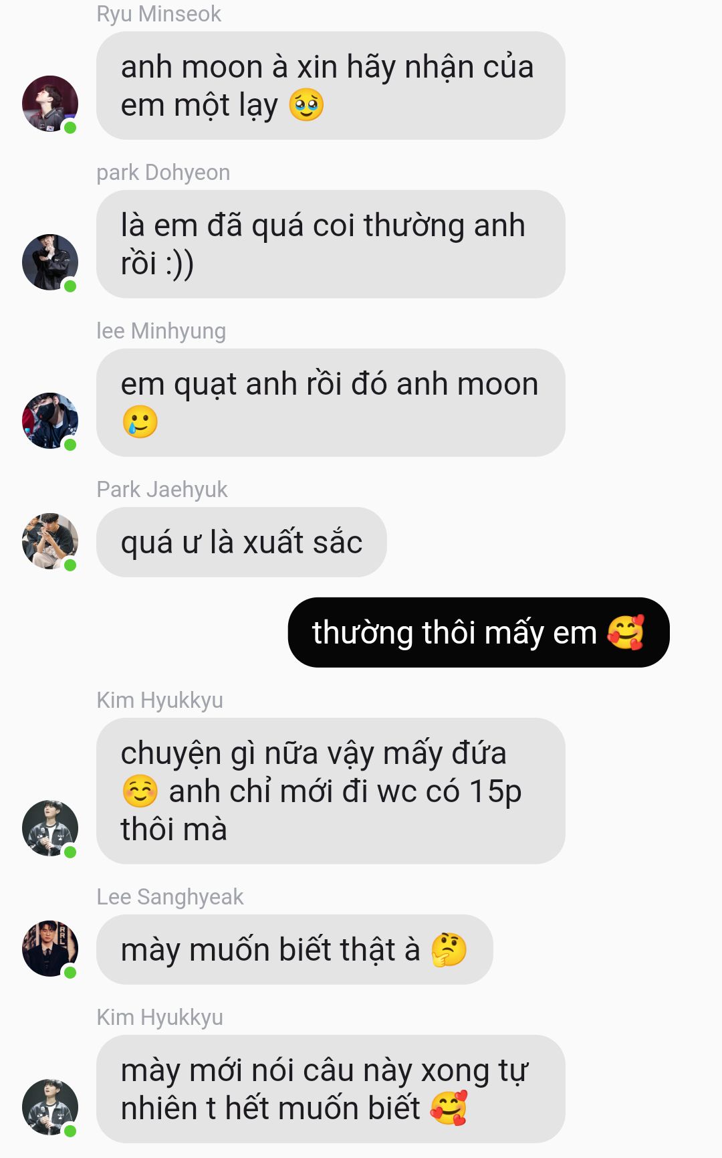Open Ryu Minseok's profile avatar

[50, 104]
